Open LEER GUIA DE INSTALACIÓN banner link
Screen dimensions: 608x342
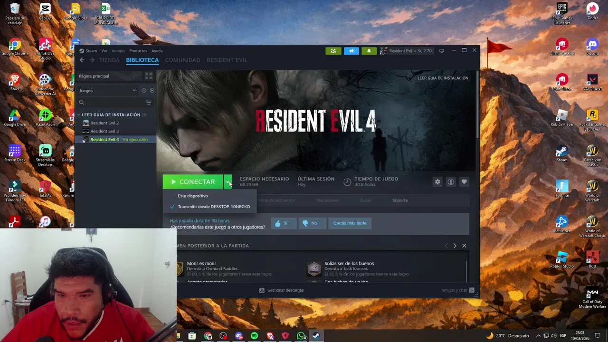click(443, 78)
